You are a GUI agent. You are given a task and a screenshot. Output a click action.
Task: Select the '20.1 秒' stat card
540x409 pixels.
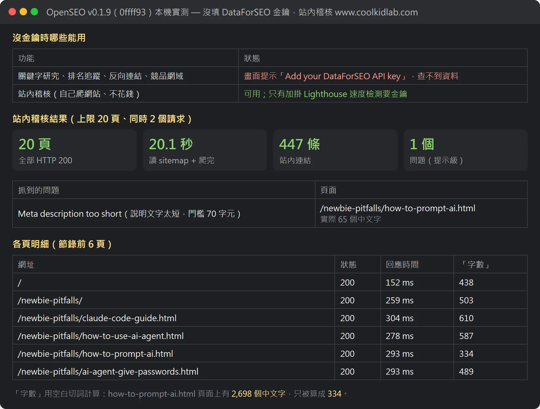[205, 150]
